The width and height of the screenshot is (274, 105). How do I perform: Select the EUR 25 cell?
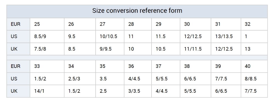click(x=47, y=24)
